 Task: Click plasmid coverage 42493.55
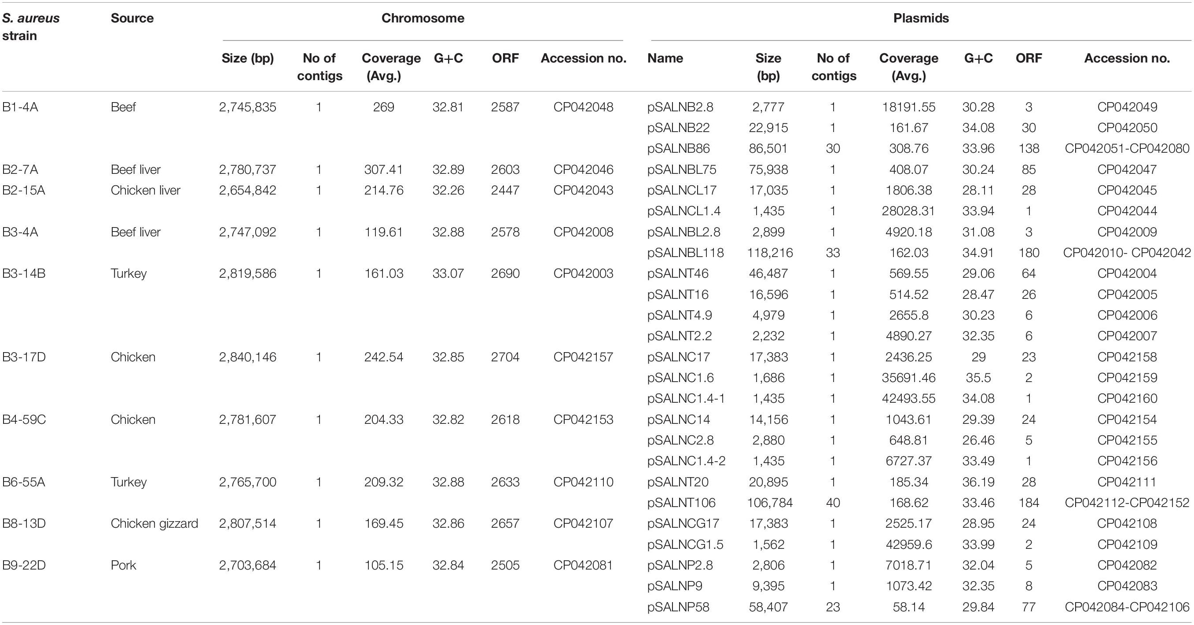point(908,399)
